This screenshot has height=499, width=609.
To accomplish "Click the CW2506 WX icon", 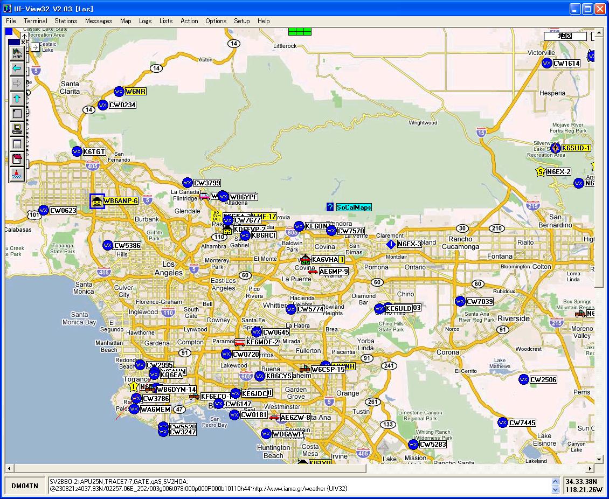I will 523,379.
